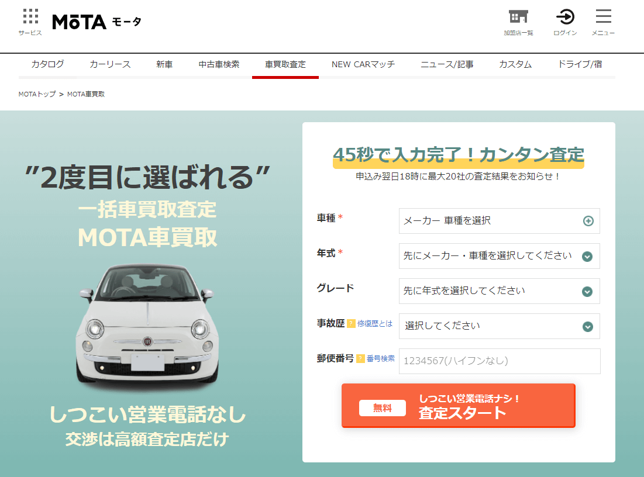
Task: Click the 修復歴とは help link
Action: (x=375, y=323)
